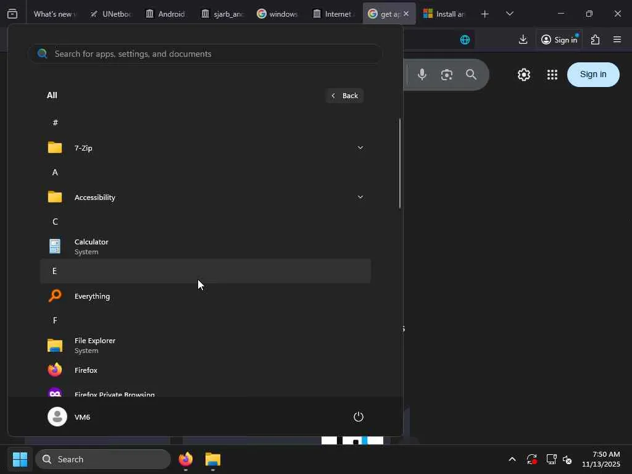The height and width of the screenshot is (474, 632).
Task: Launch Firefox from the taskbar
Action: coord(185,459)
